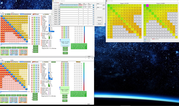Click the Broadway button in lower window
179x106 pixels.
(x=14, y=95)
